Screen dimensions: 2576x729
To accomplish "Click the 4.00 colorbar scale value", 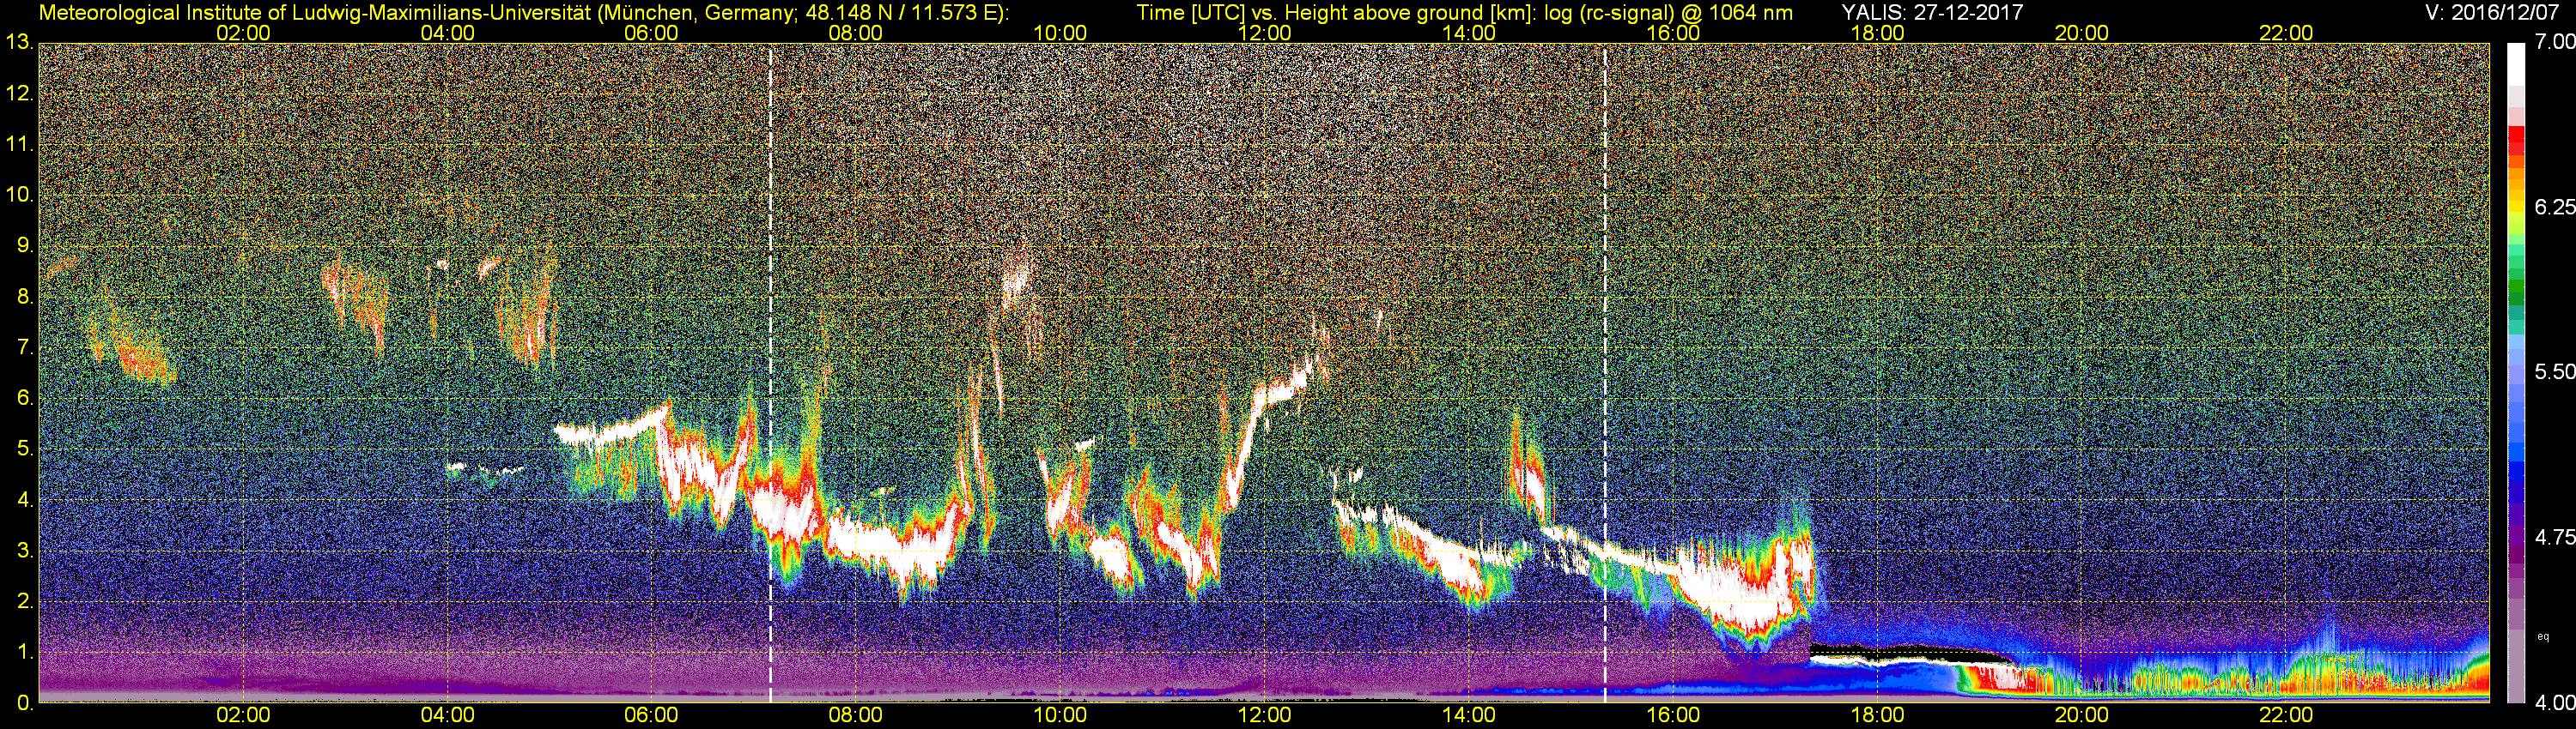I will (2554, 703).
